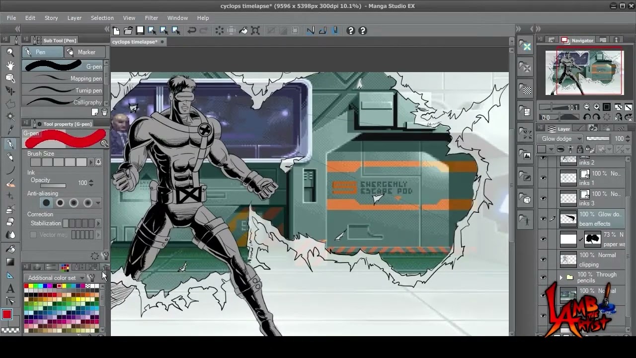This screenshot has height=358, width=636.
Task: Open the Filter menu
Action: coord(152,18)
